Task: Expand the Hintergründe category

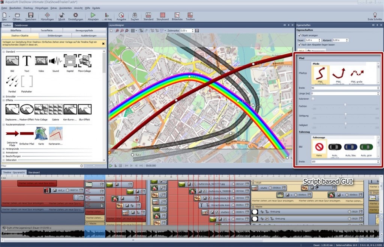Action: click(4, 149)
